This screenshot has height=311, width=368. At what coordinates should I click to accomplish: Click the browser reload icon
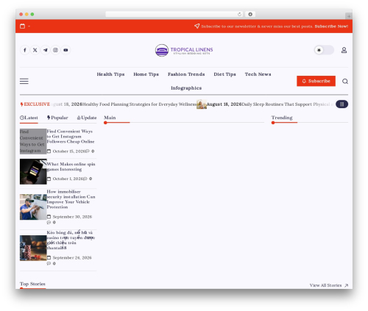(239, 14)
